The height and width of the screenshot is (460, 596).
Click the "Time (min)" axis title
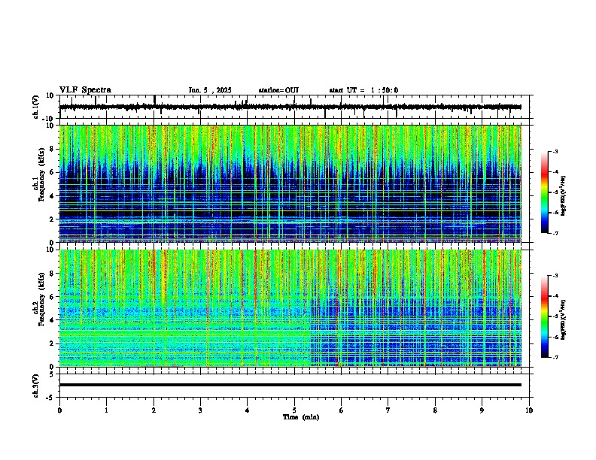tap(301, 417)
